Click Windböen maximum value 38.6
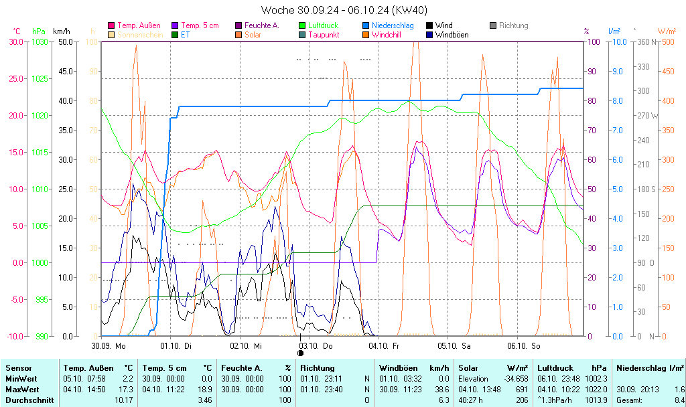Screen dimensions: 686x407 coord(442,389)
